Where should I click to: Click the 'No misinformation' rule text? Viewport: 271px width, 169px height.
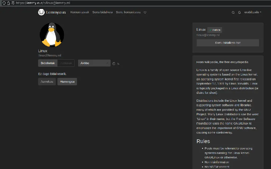pos(217,162)
